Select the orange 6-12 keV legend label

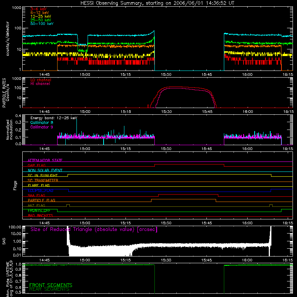(40, 13)
